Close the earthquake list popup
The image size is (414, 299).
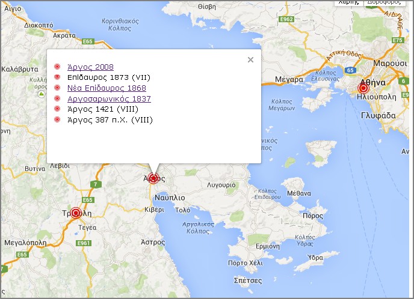[250, 59]
